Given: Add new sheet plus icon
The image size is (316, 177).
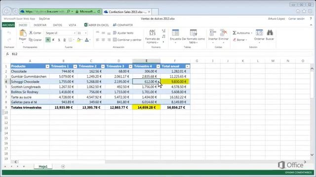Looking at the screenshot, I should click(x=63, y=166).
